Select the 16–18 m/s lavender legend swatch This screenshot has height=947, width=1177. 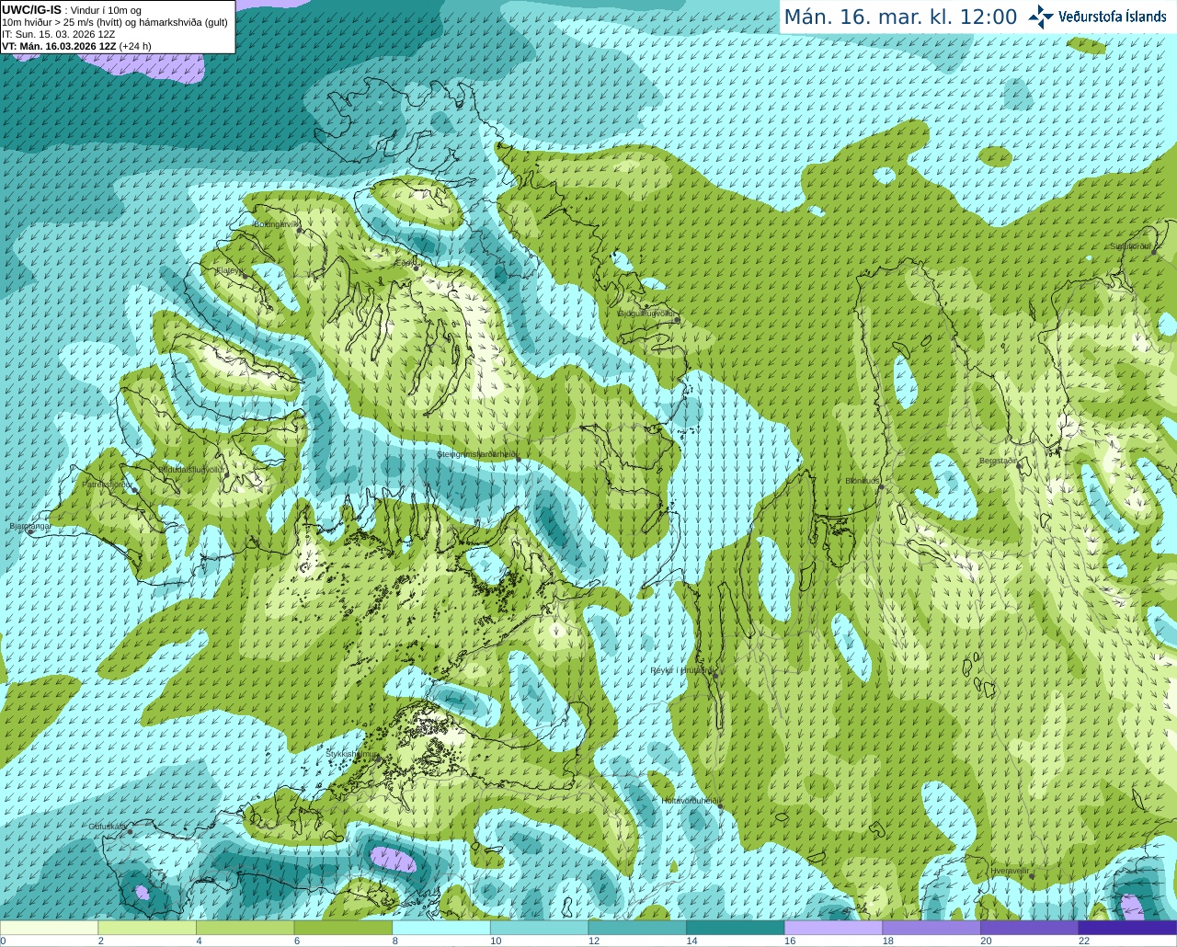[833, 928]
